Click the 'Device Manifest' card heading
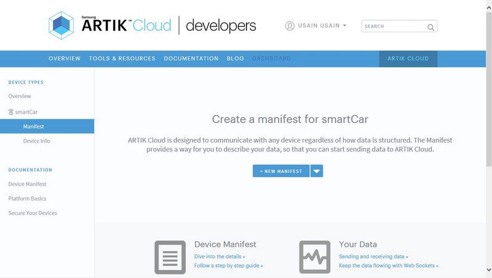492x278 pixels. tap(225, 244)
